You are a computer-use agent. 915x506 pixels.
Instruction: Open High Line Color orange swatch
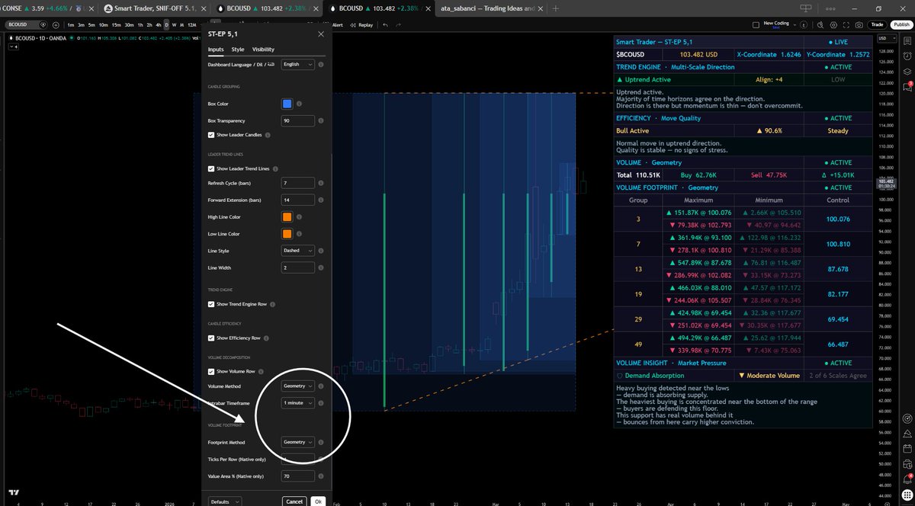[x=287, y=217]
